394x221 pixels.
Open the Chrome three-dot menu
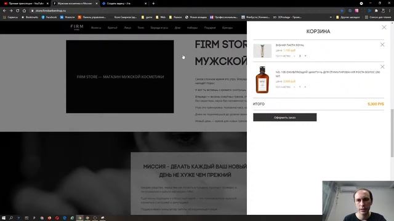pyautogui.click(x=390, y=11)
